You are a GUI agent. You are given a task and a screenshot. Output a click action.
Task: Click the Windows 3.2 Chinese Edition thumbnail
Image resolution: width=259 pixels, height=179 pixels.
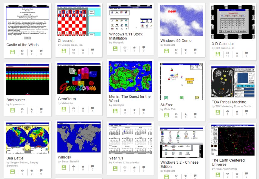182,143
